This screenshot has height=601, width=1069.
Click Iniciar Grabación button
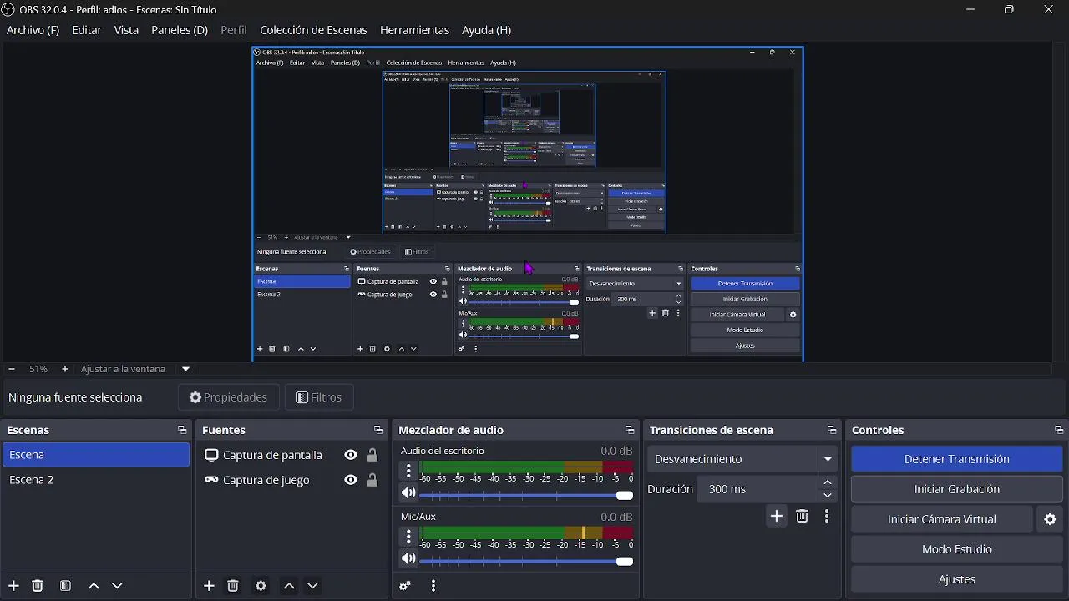(x=957, y=489)
